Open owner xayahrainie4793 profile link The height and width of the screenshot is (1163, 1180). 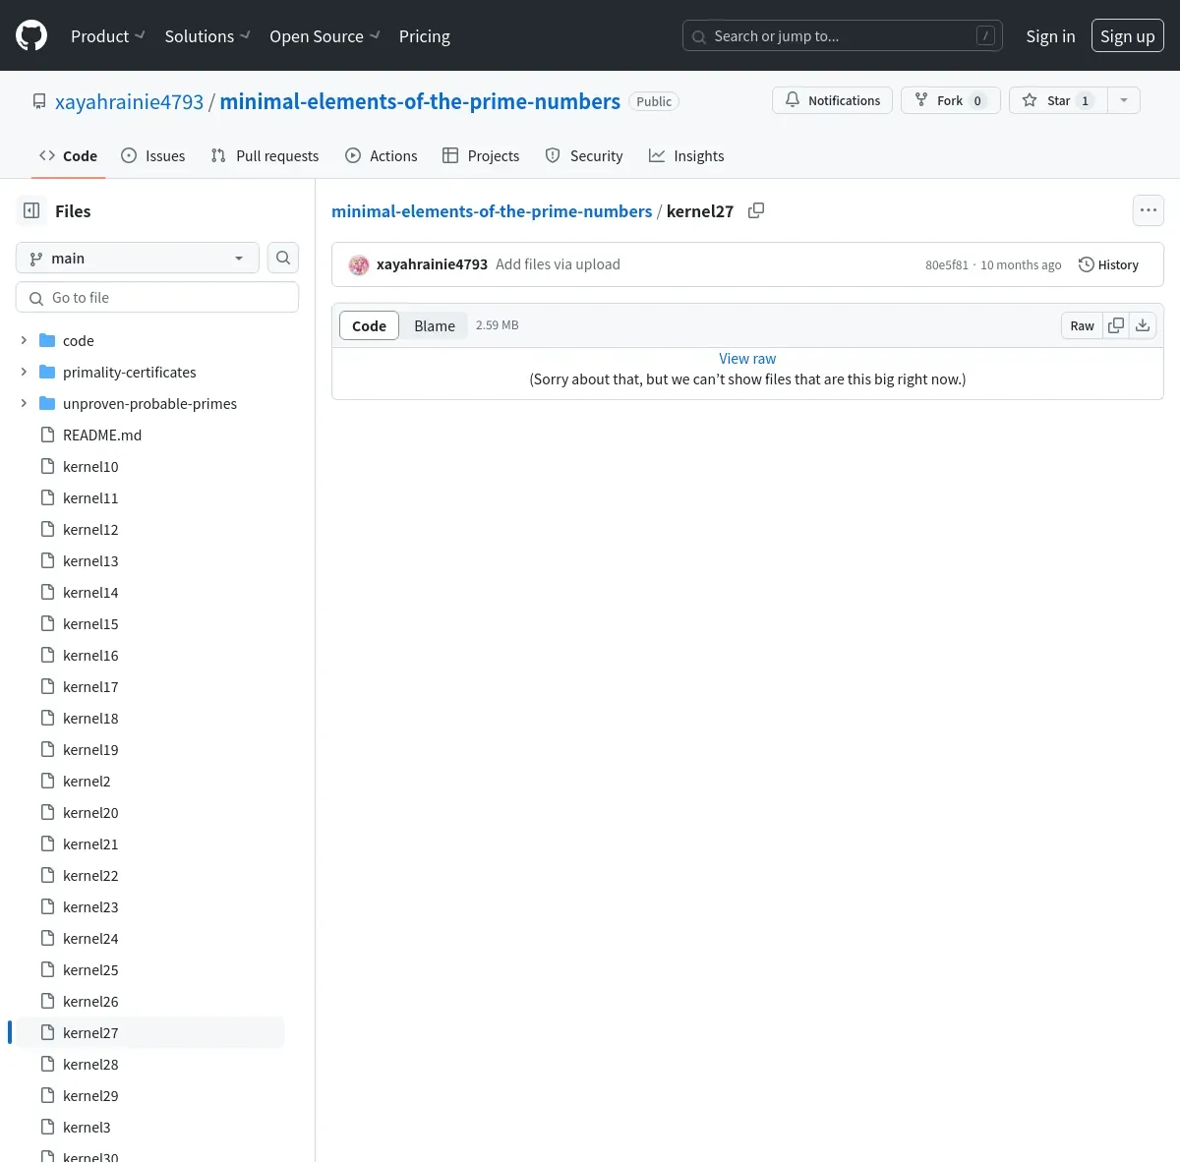[129, 101]
